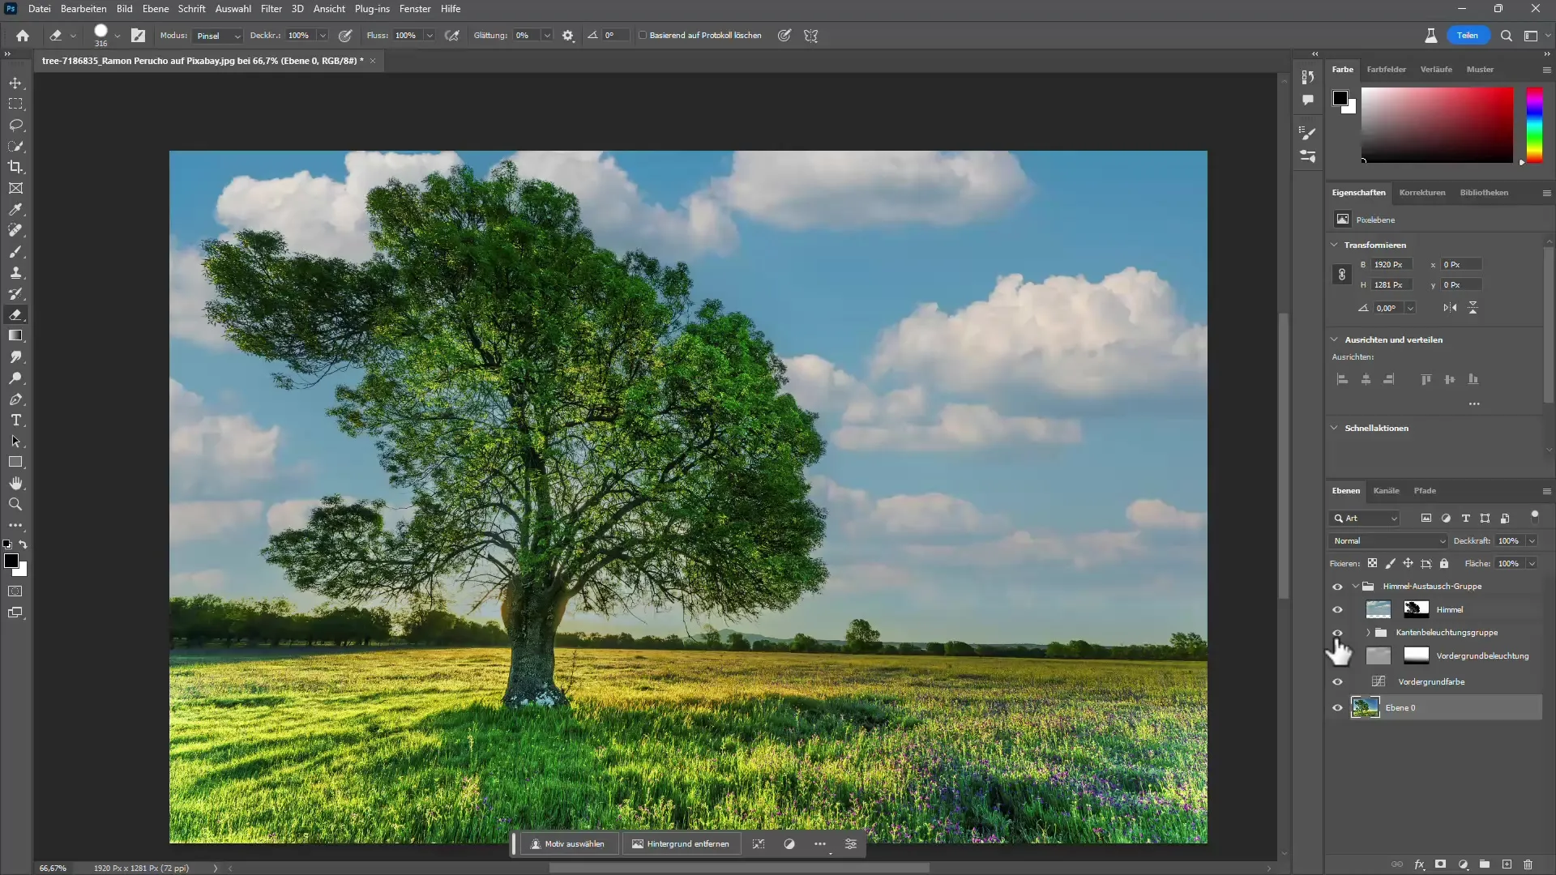Select the Zoom tool
This screenshot has height=875, width=1556.
(15, 504)
